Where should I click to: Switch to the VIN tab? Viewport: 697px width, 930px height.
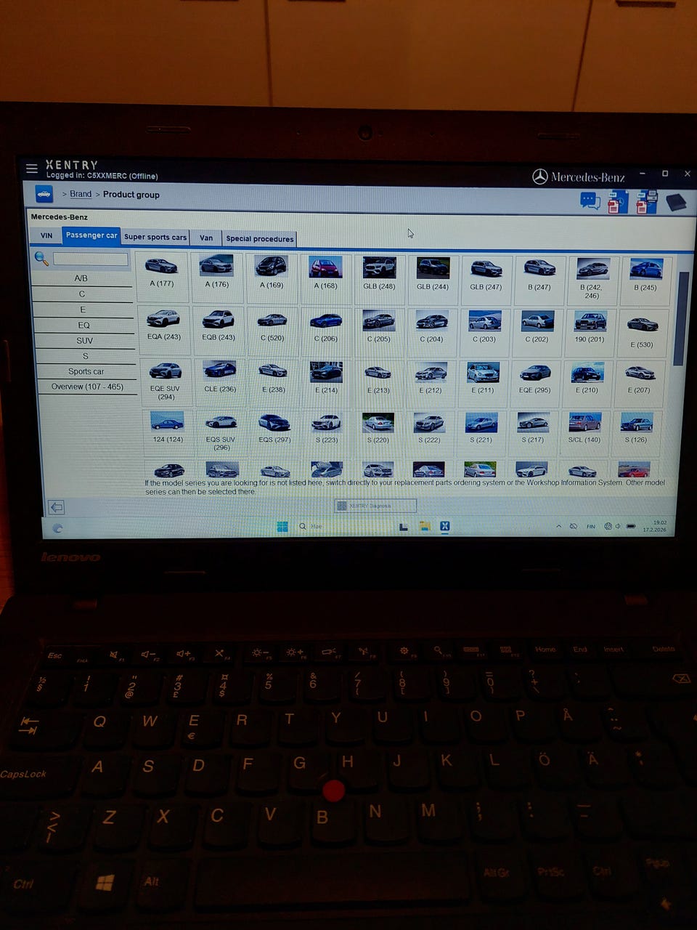[46, 235]
